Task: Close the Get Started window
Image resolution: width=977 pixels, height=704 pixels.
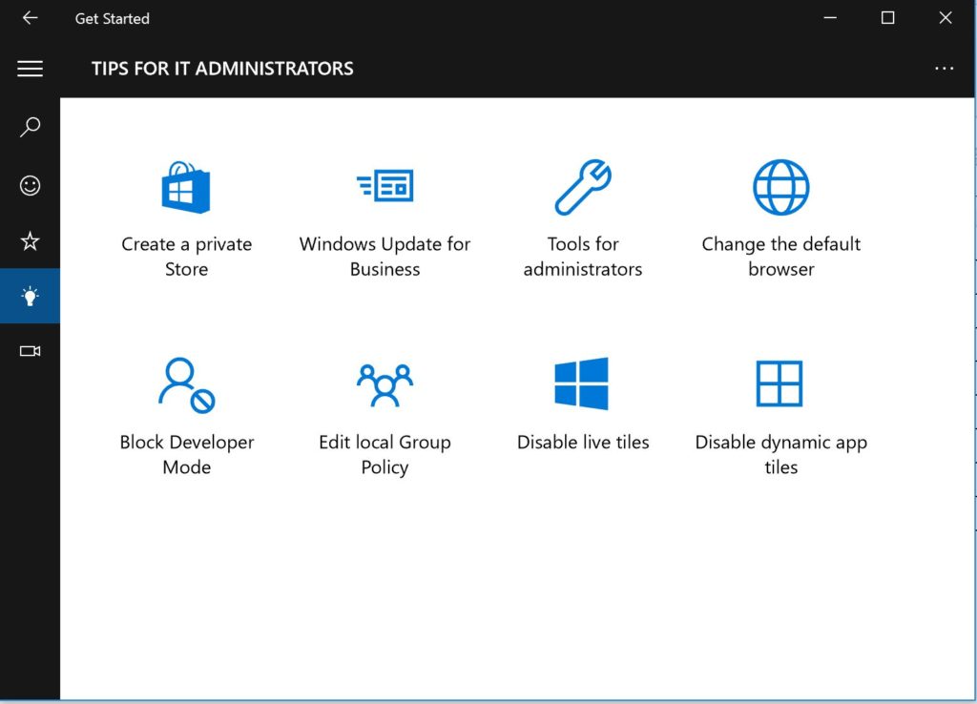Action: pyautogui.click(x=946, y=18)
